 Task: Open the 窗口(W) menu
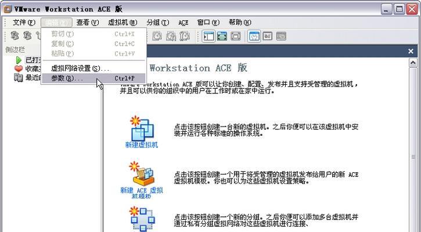(208, 23)
